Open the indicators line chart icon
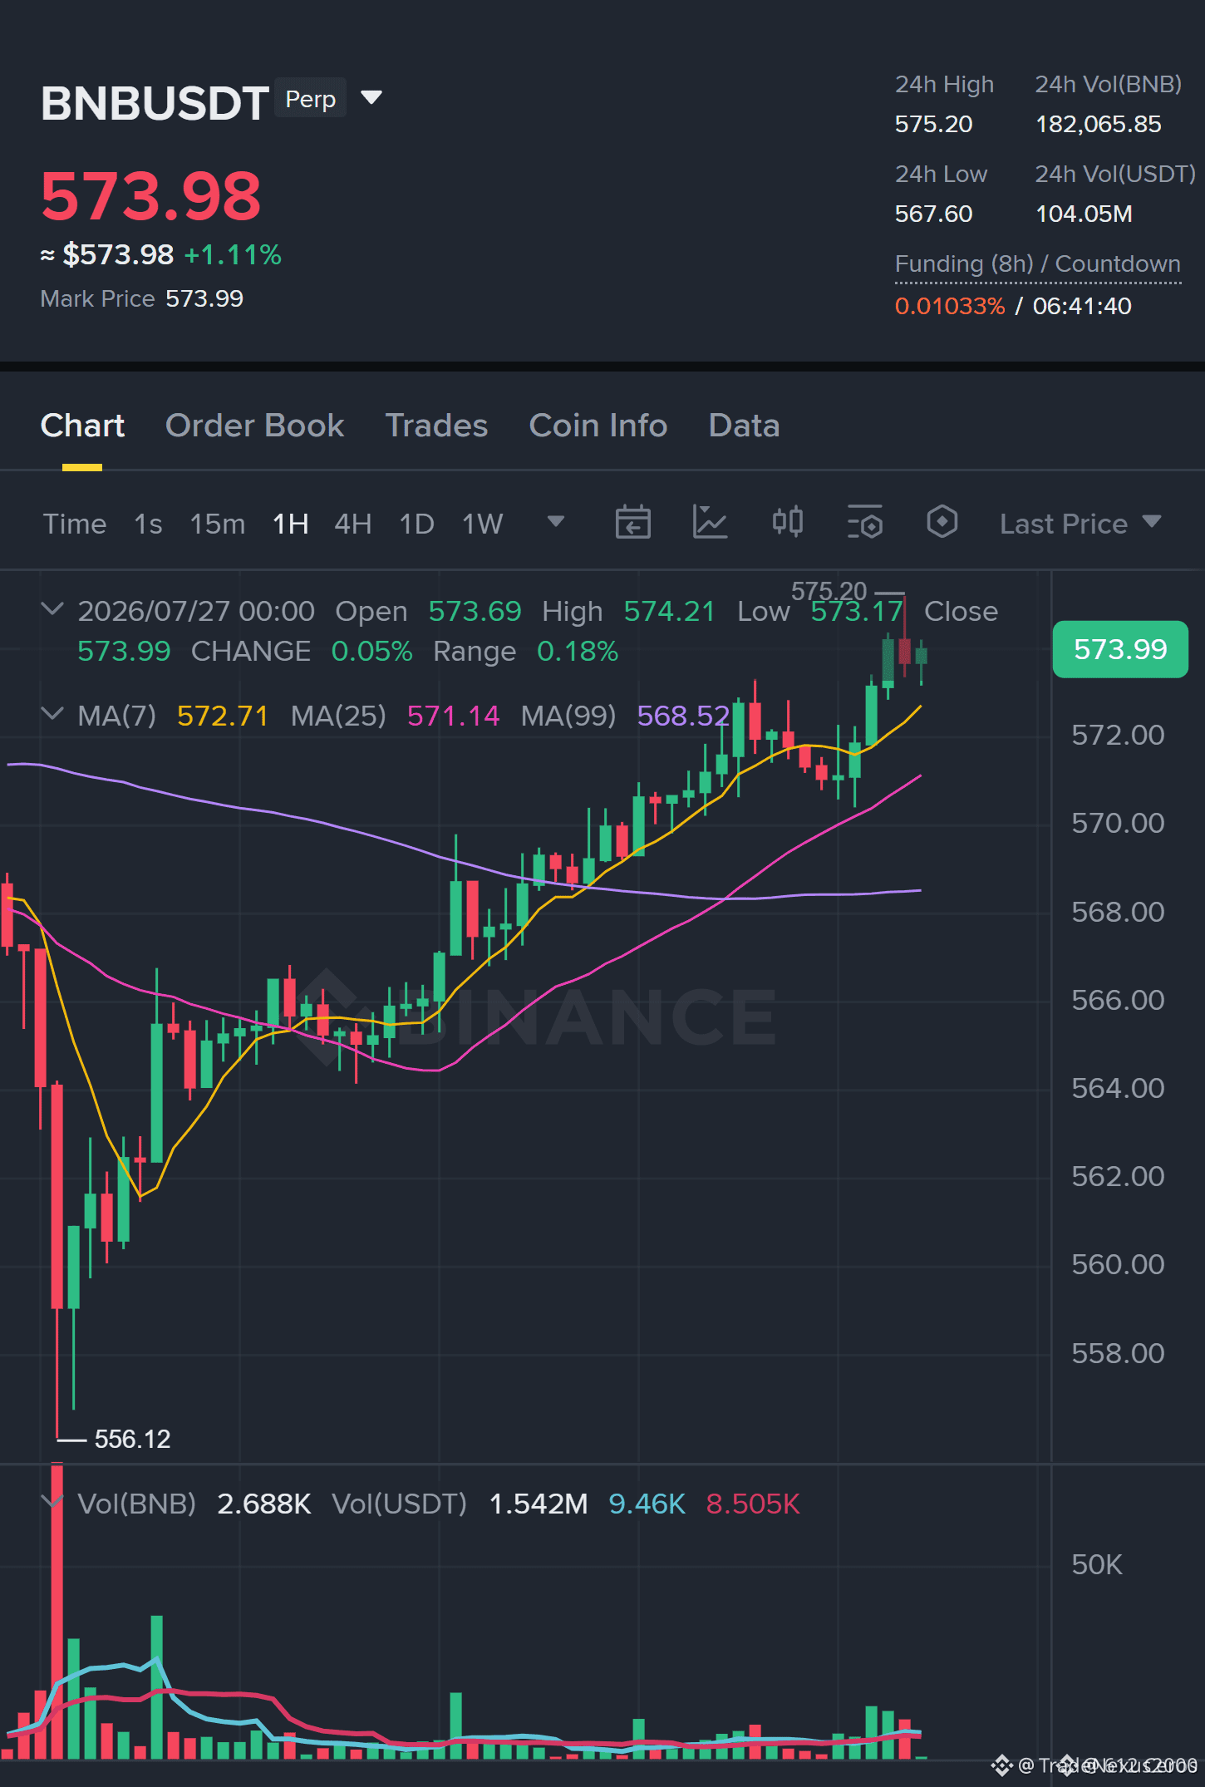This screenshot has height=1787, width=1205. pos(710,522)
